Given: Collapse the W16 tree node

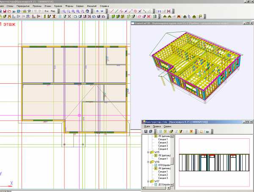Looking at the screenshot, I should 148,162.
